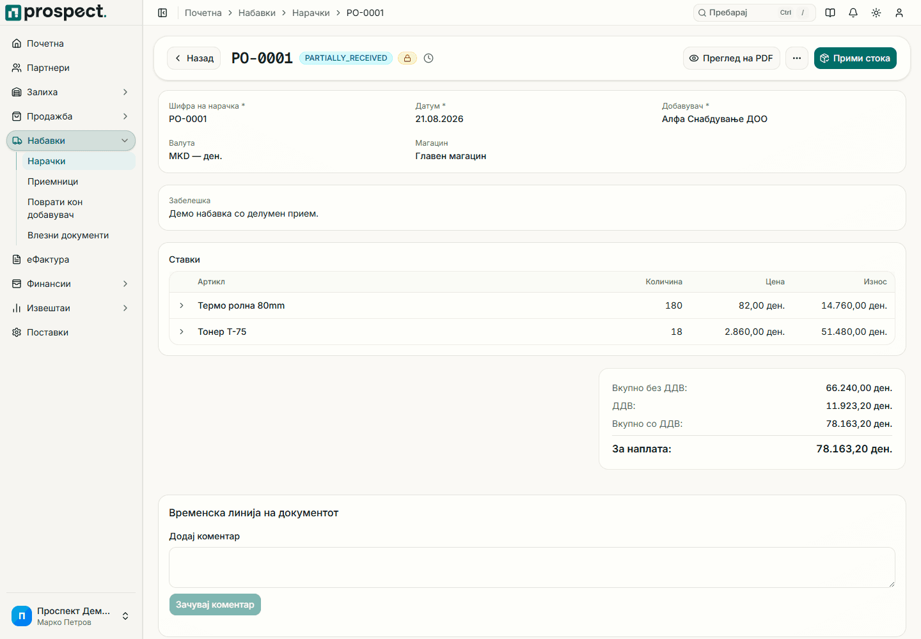921x639 pixels.
Task: Click the ДДВ amount 11.923,20 ден.
Action: (x=859, y=406)
